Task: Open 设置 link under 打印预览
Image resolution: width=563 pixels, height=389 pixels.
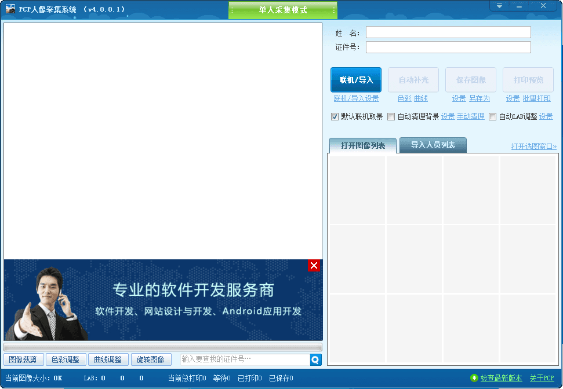Action: coord(513,98)
